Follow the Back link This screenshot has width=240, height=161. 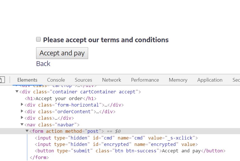point(43,64)
